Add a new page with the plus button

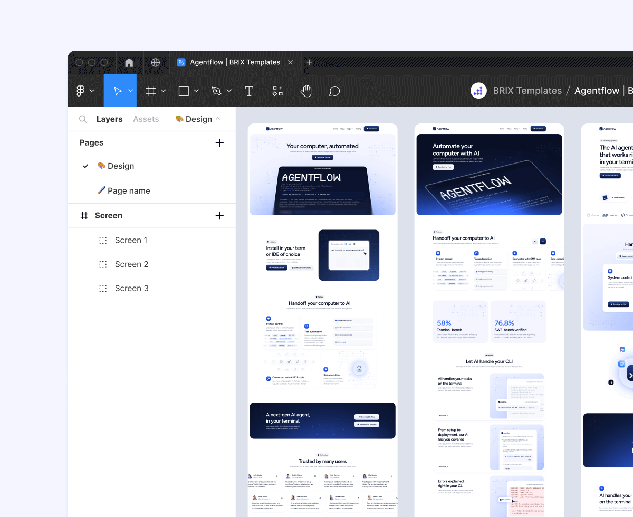(x=219, y=142)
